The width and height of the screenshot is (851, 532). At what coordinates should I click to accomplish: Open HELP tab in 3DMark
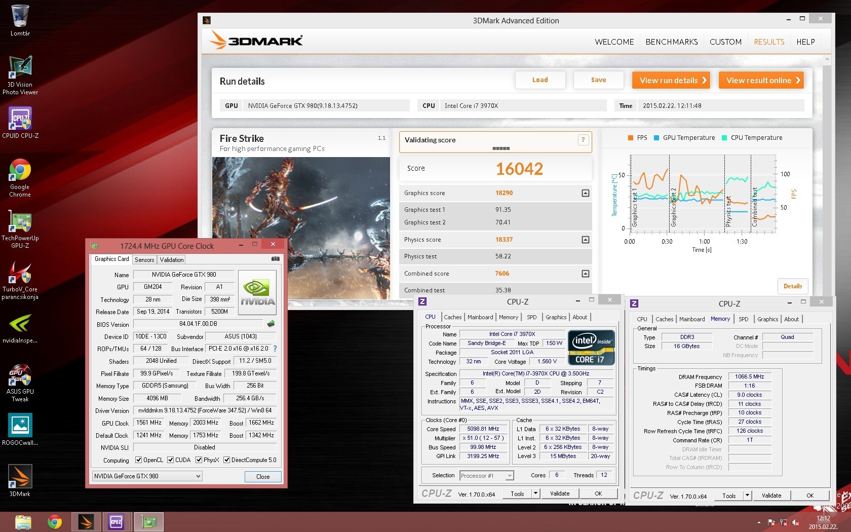(x=805, y=42)
